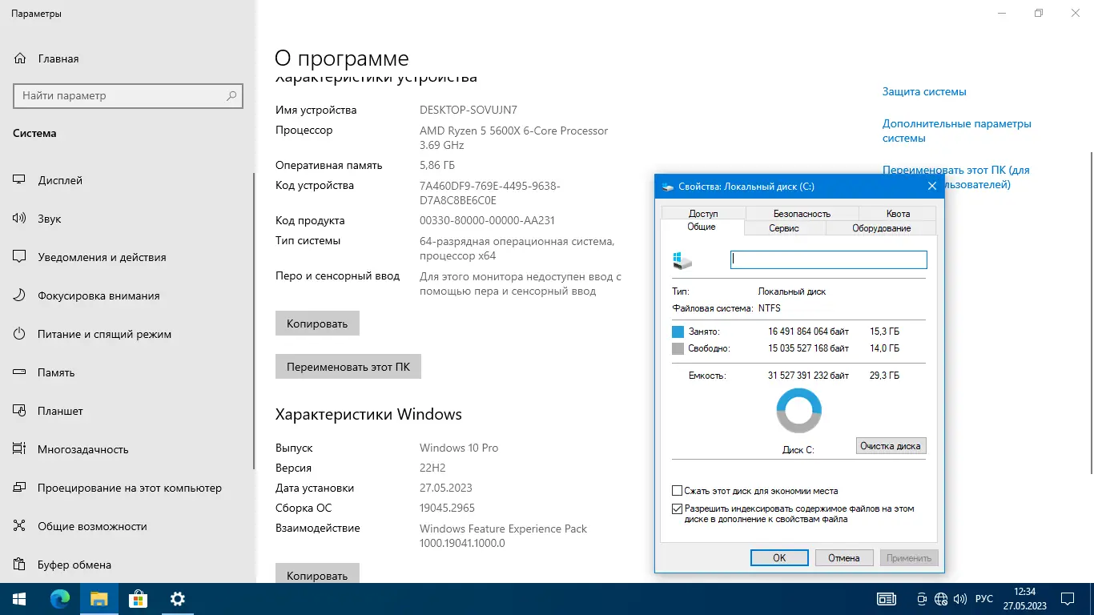Select the version value 22H2

pos(434,468)
